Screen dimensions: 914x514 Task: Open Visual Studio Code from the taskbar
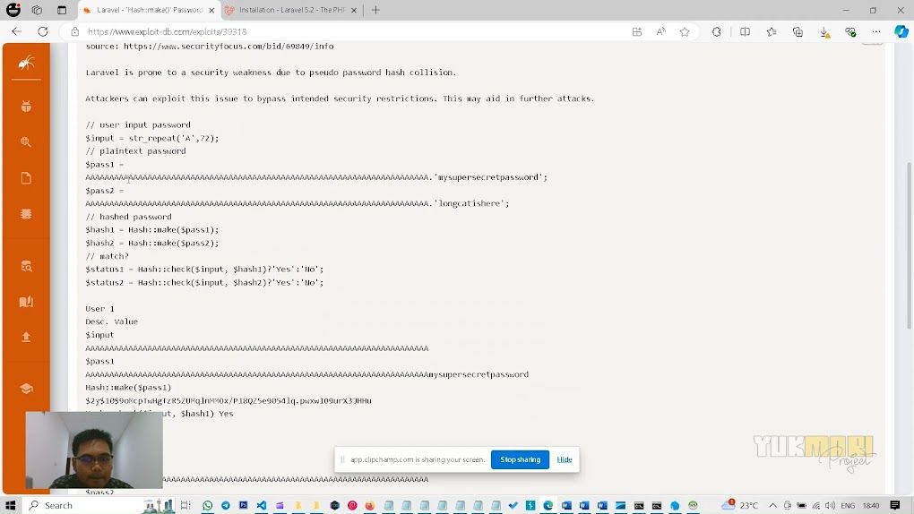(261, 505)
